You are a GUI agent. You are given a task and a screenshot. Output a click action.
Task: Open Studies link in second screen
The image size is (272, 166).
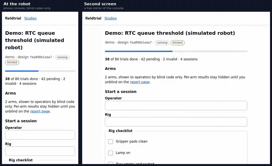click(110, 18)
